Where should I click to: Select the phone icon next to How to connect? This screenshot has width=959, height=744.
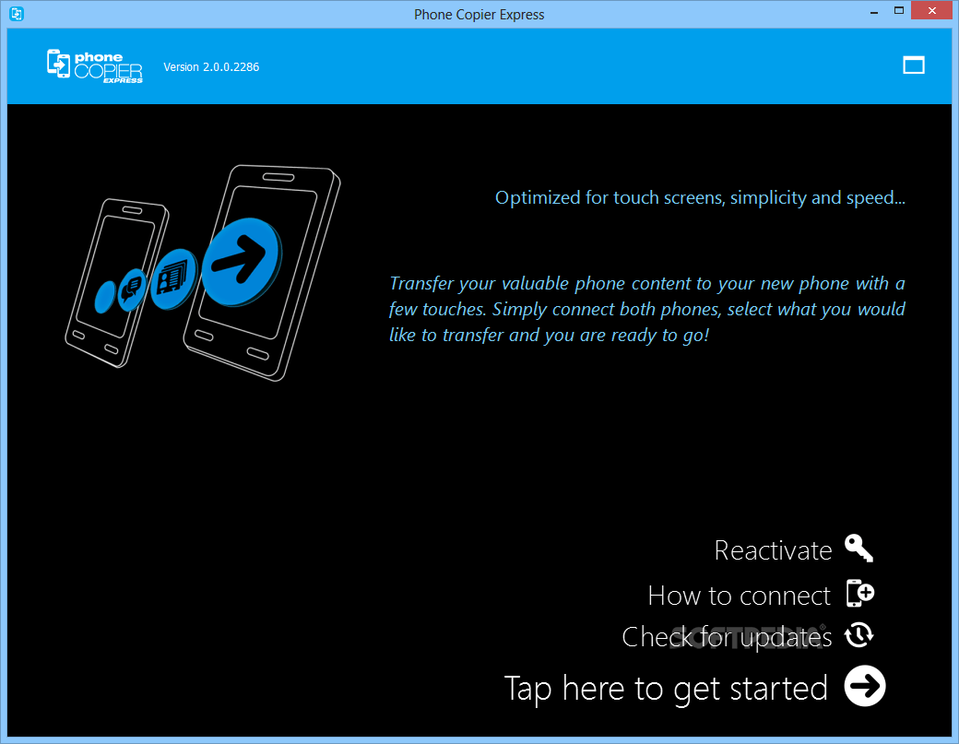click(859, 595)
